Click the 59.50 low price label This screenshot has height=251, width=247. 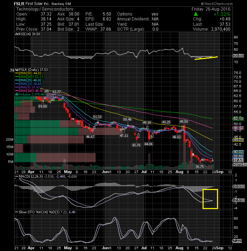pos(43,106)
